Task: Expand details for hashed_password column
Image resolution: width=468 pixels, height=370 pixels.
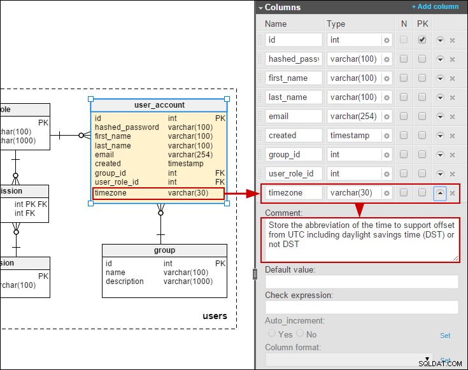Action: coord(440,59)
